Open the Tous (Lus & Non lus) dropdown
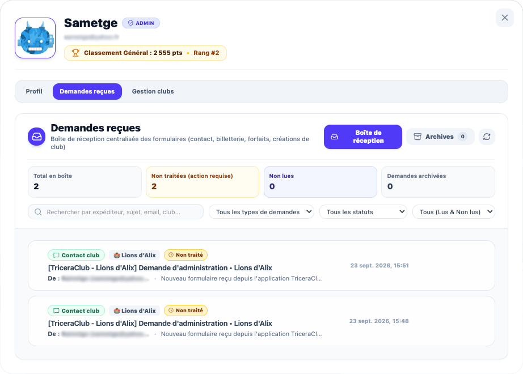The width and height of the screenshot is (523, 374). pyautogui.click(x=454, y=212)
